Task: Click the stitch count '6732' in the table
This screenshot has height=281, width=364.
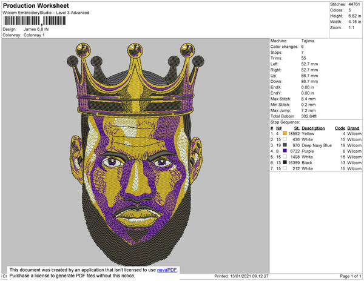Action: 295,151
